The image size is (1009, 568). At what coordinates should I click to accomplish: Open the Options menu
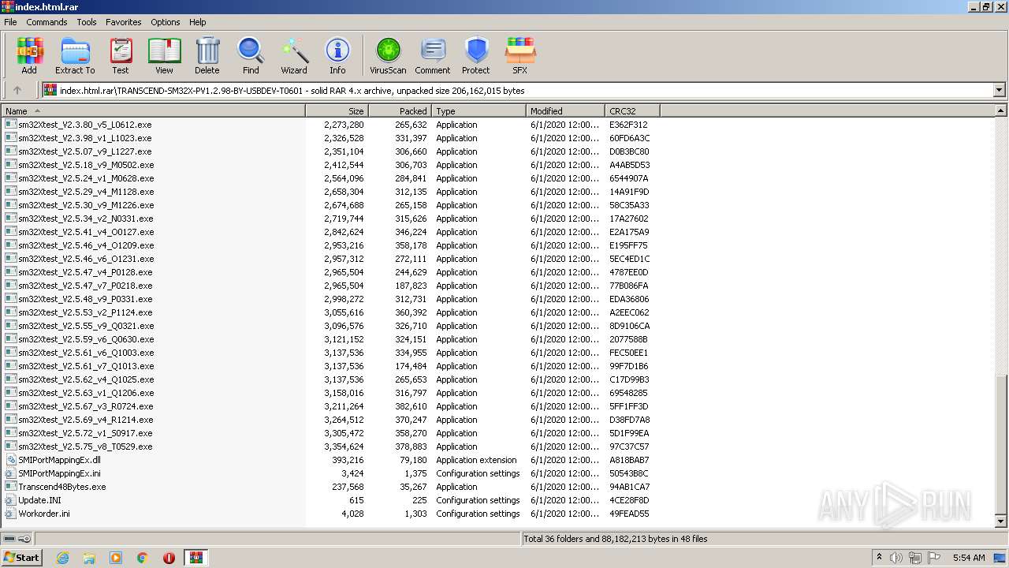166,22
